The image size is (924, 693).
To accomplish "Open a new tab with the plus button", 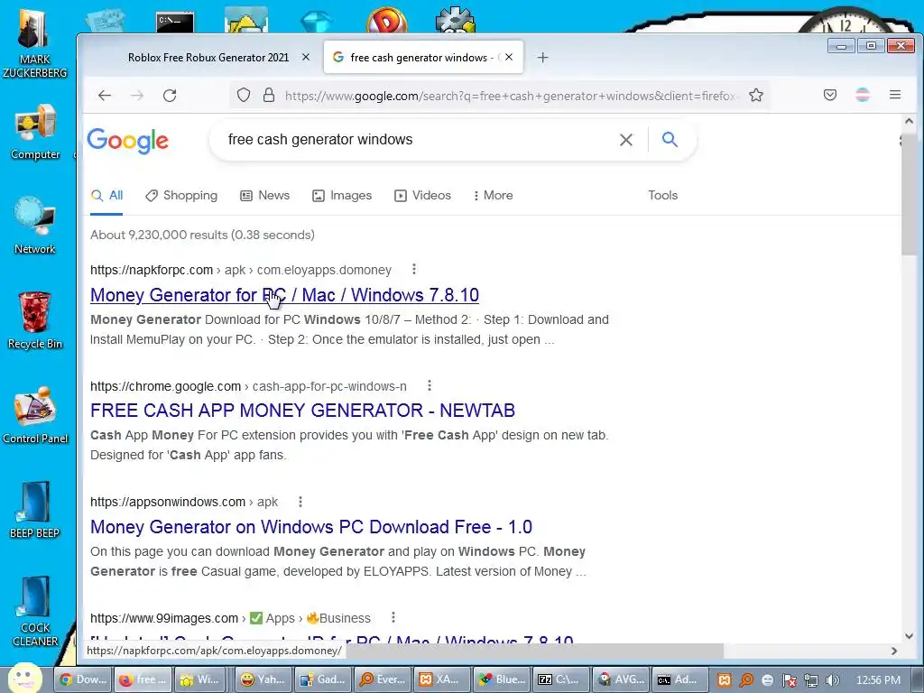I will click(x=542, y=57).
